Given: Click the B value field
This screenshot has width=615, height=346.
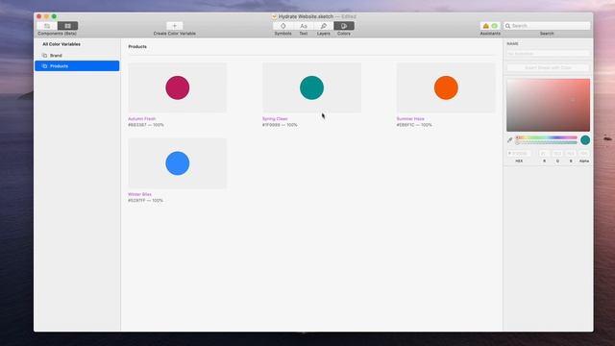Looking at the screenshot, I should click(x=571, y=154).
